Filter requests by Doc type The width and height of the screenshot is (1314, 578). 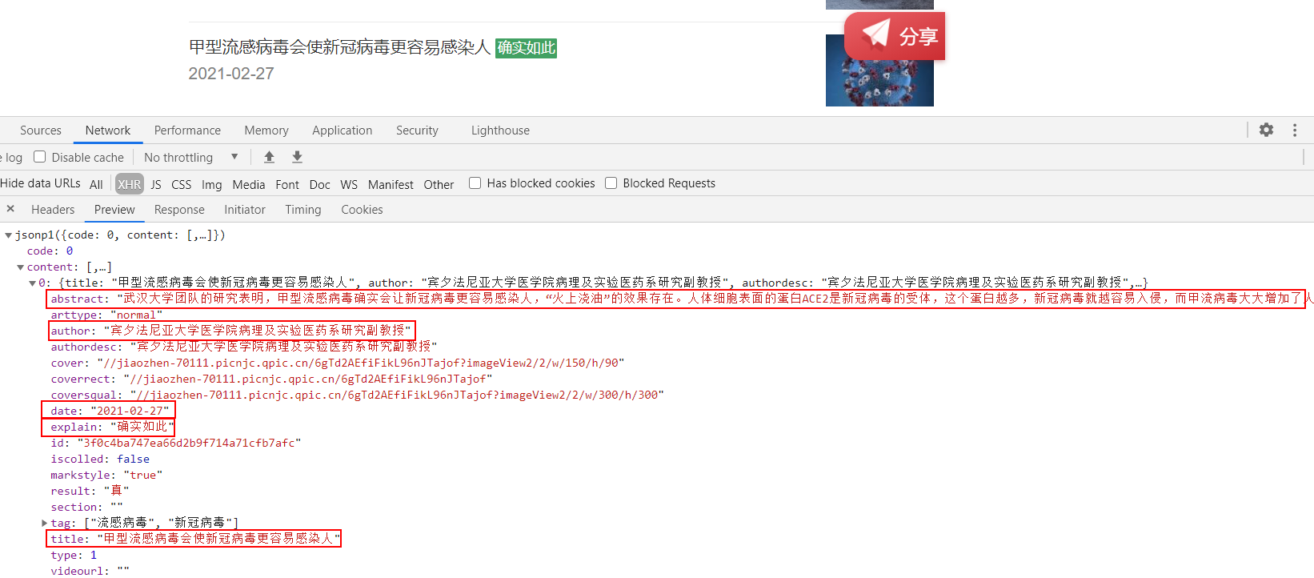click(320, 184)
